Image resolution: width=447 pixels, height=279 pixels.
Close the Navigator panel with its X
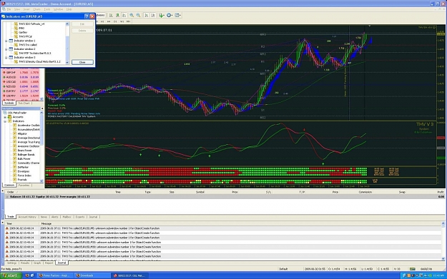click(42, 108)
